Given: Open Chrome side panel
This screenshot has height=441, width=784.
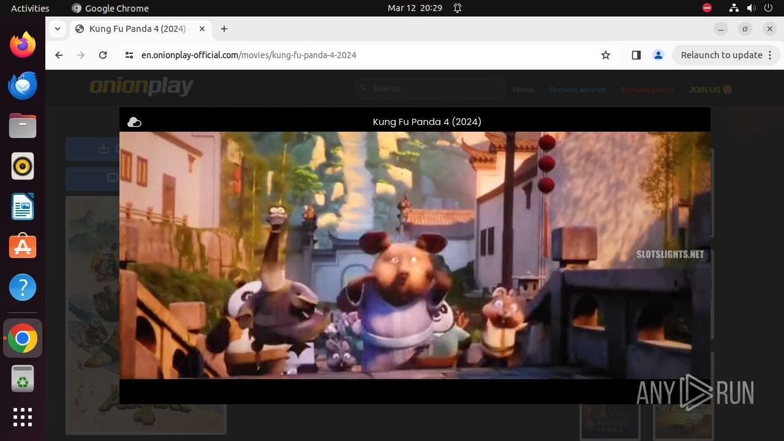Looking at the screenshot, I should click(x=636, y=55).
